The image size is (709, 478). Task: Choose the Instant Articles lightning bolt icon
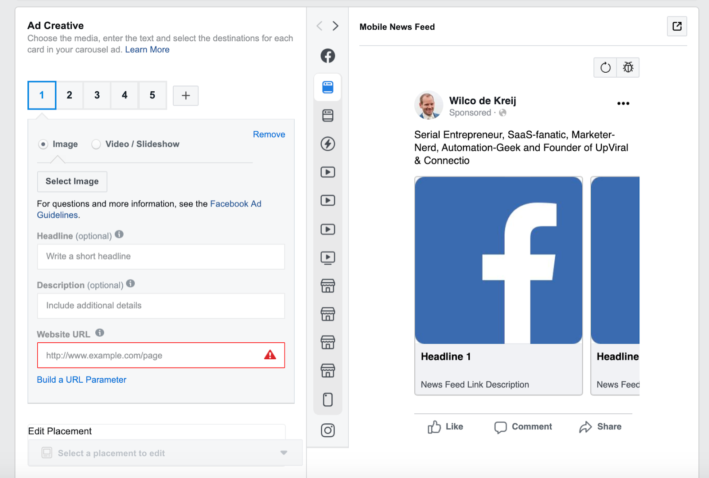328,144
